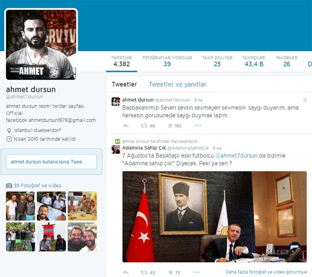Click reply icon under the Adamına Sahip Çık tweet
312x277 pixels.
pyautogui.click(x=126, y=272)
